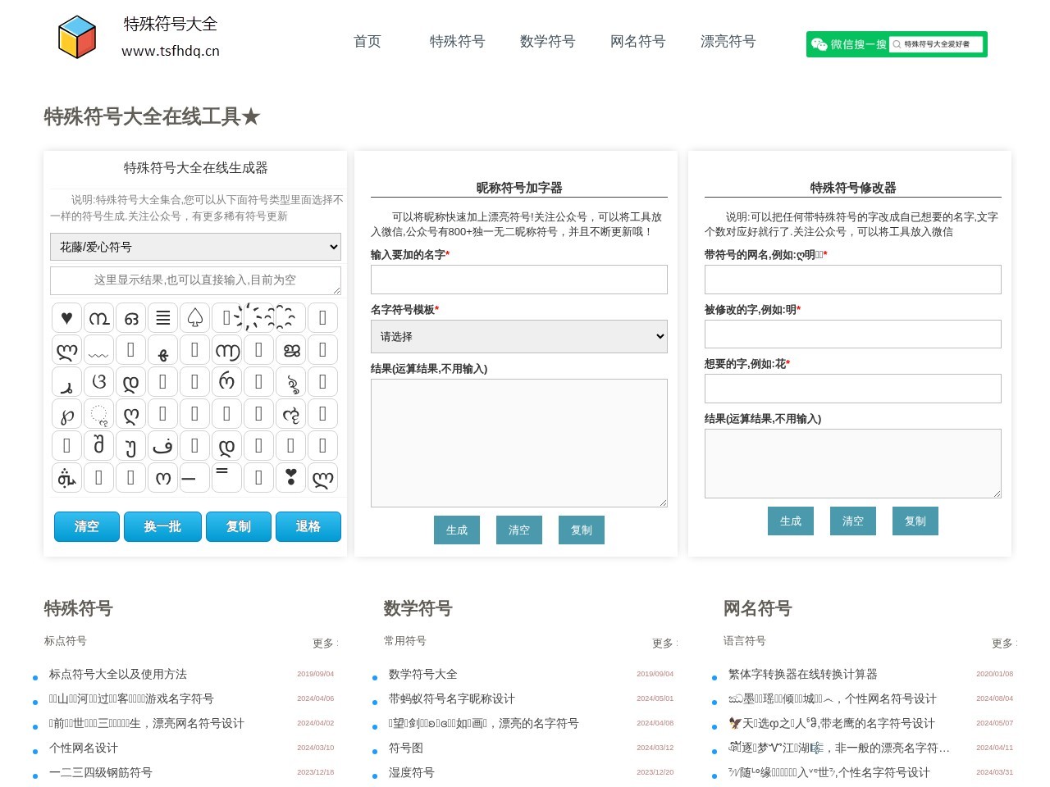This screenshot has width=1050, height=787.
Task: Click the Arabic ف symbol button
Action: pyautogui.click(x=162, y=445)
